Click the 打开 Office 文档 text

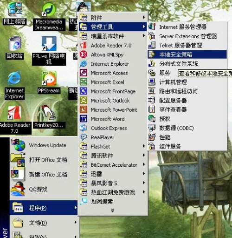click(48, 160)
